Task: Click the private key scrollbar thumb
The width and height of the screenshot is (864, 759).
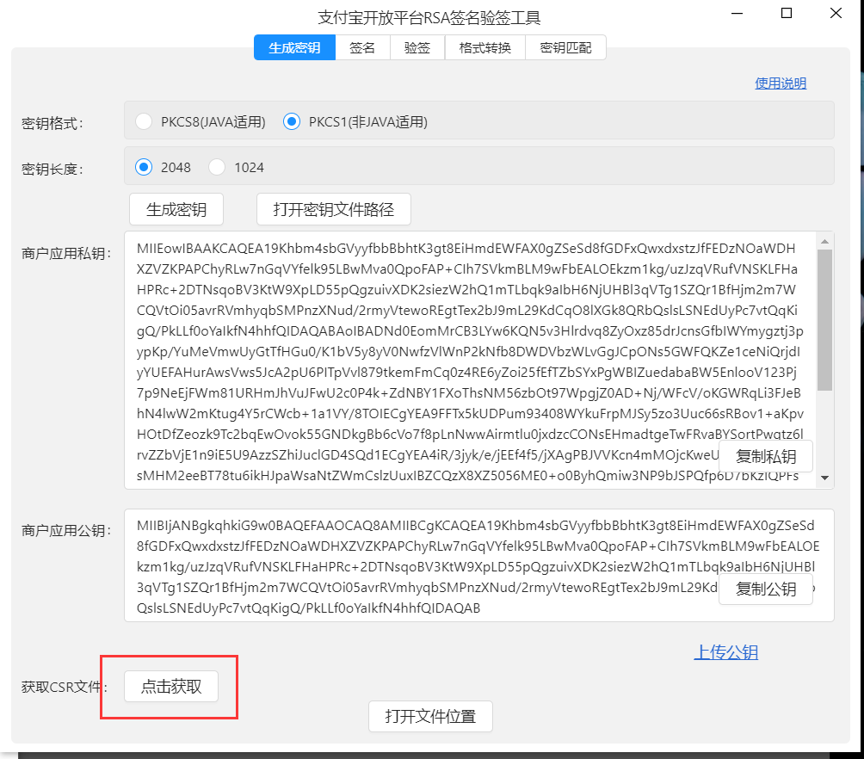Action: coord(824,320)
